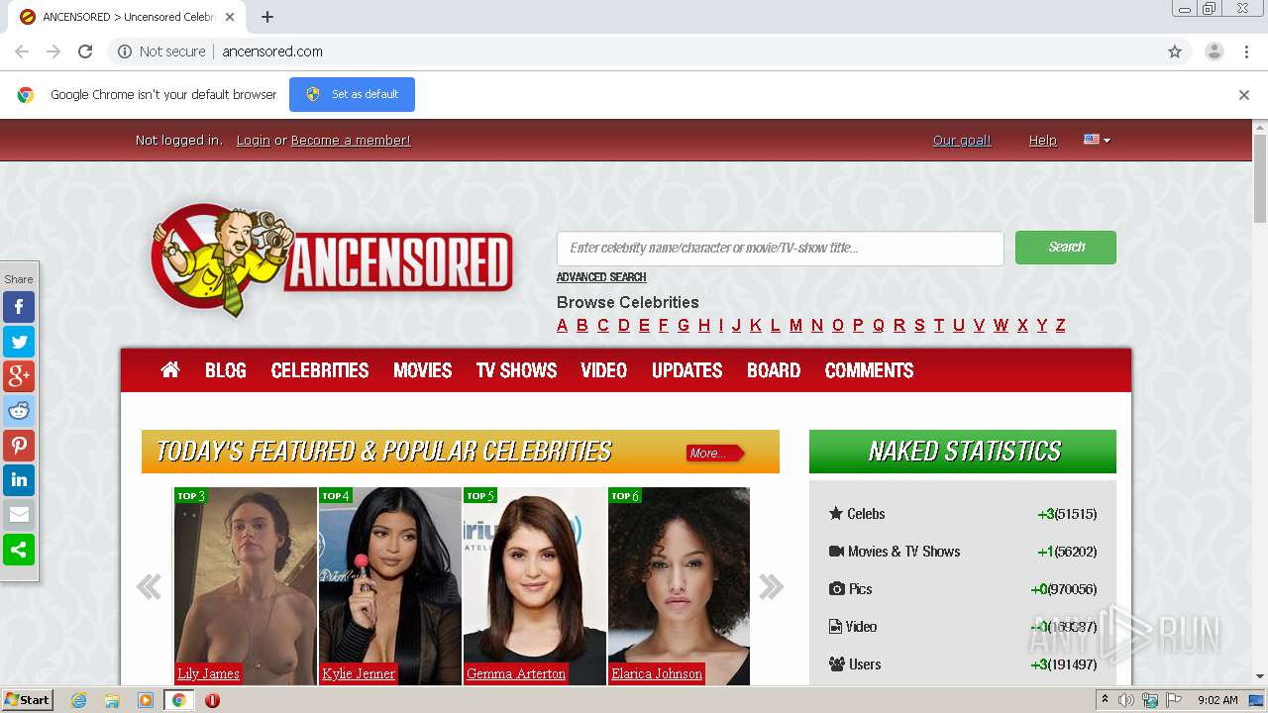Bookmark this page with the star
The height and width of the screenshot is (713, 1268).
tap(1175, 51)
